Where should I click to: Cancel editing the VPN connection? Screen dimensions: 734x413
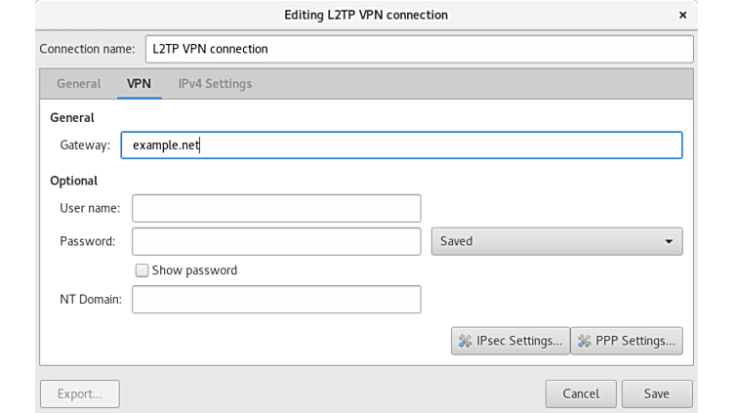pos(581,393)
